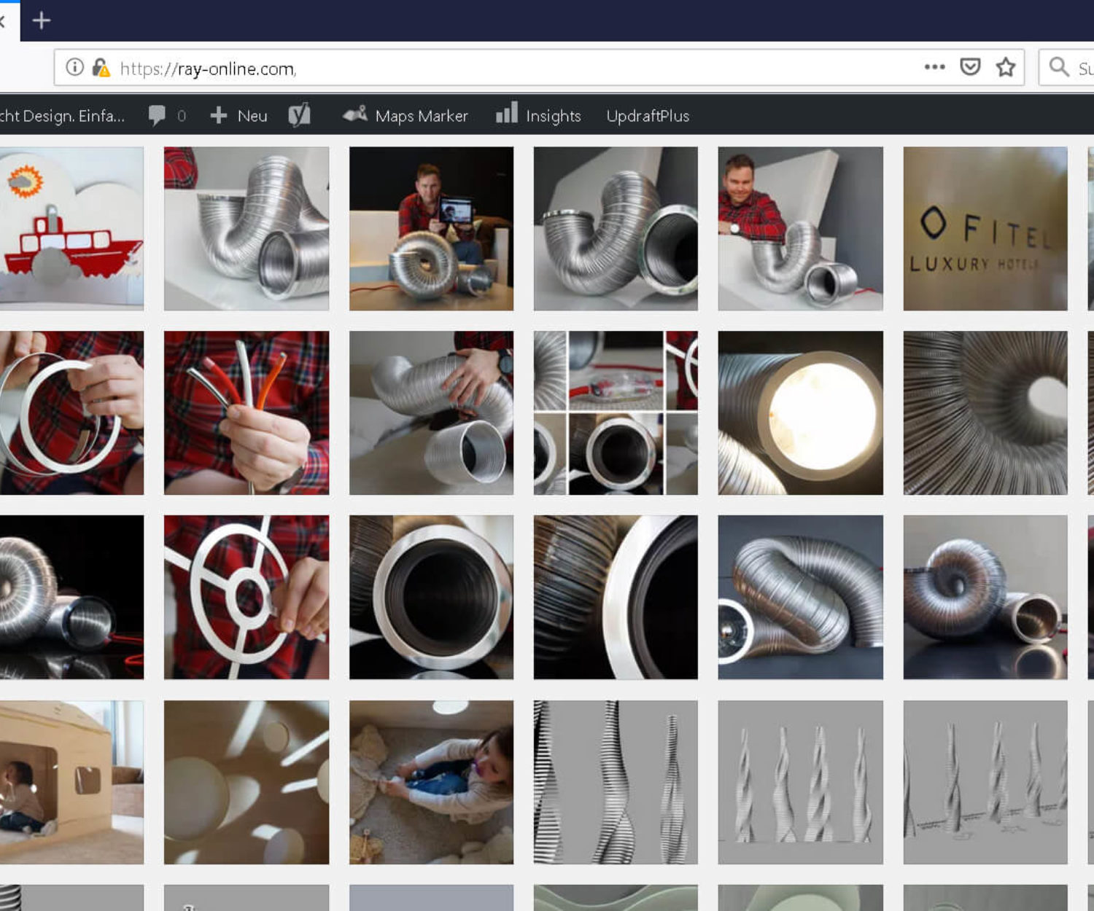Image resolution: width=1094 pixels, height=911 pixels.
Task: Open the Insights menu
Action: (x=539, y=116)
